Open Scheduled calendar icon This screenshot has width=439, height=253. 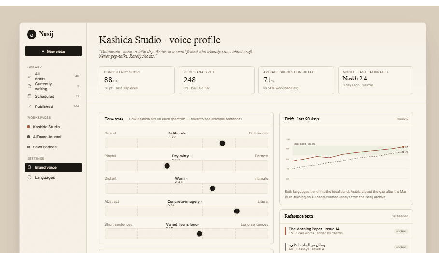29,96
